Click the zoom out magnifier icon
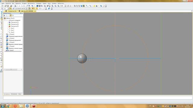193x108 pixels. pos(55,6)
